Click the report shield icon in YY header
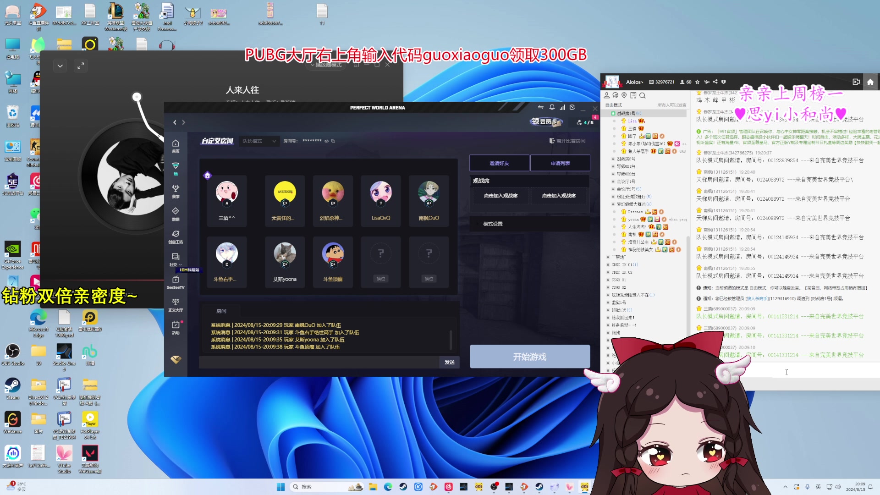Screen dimensions: 880x495 pyautogui.click(x=724, y=82)
